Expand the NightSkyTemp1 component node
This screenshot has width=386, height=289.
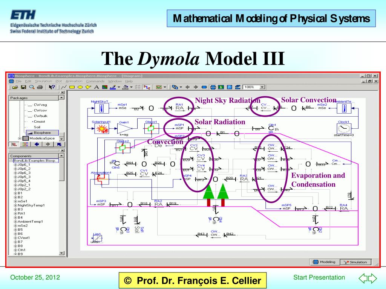click(x=15, y=205)
